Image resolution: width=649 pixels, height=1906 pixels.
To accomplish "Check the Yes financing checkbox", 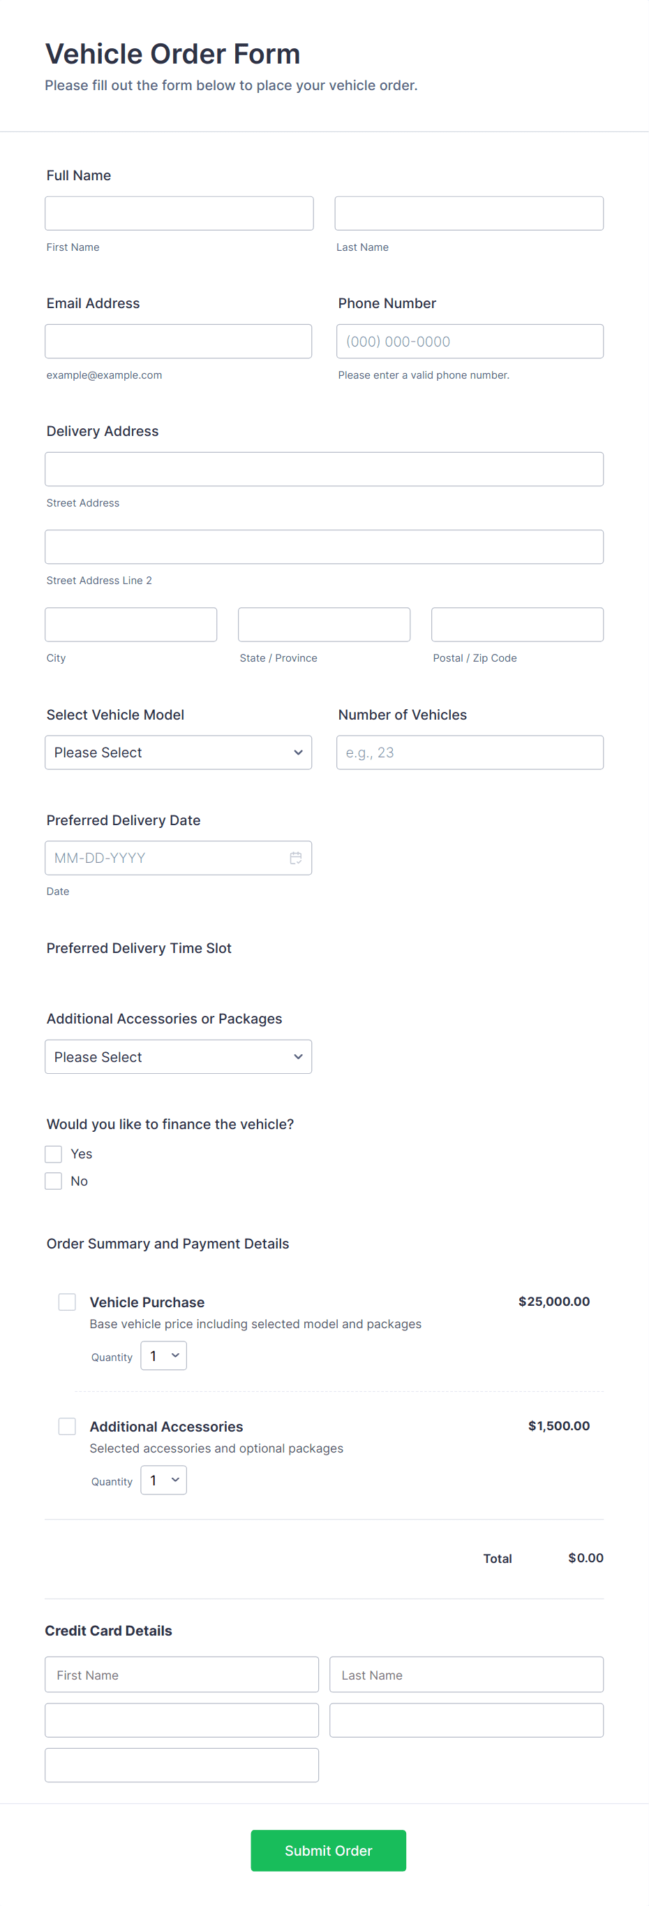I will tap(52, 1154).
